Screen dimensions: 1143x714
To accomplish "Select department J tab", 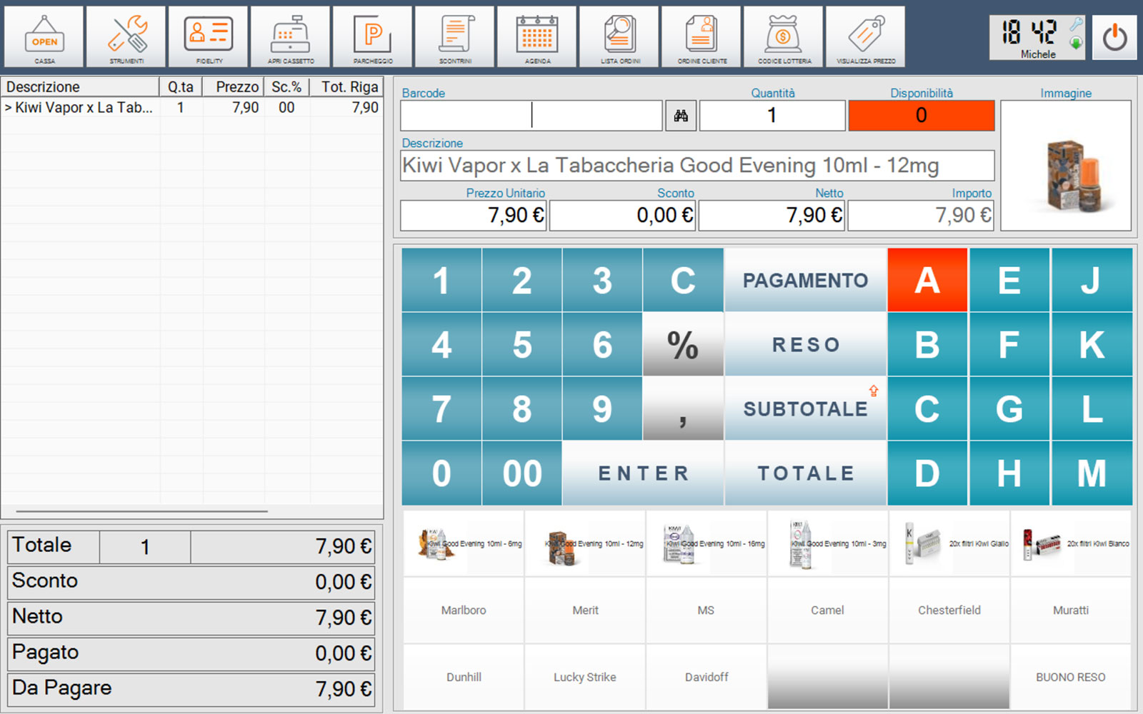I will (x=1092, y=280).
